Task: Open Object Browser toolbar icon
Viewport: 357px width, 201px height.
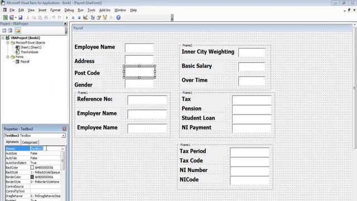Action: [105, 17]
